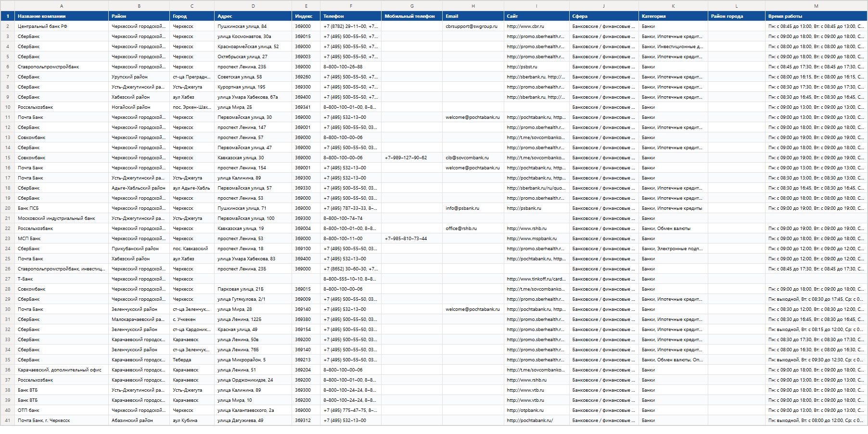The width and height of the screenshot is (868, 434).
Task: Select the 'Урупский район' cell
Action: click(x=139, y=77)
